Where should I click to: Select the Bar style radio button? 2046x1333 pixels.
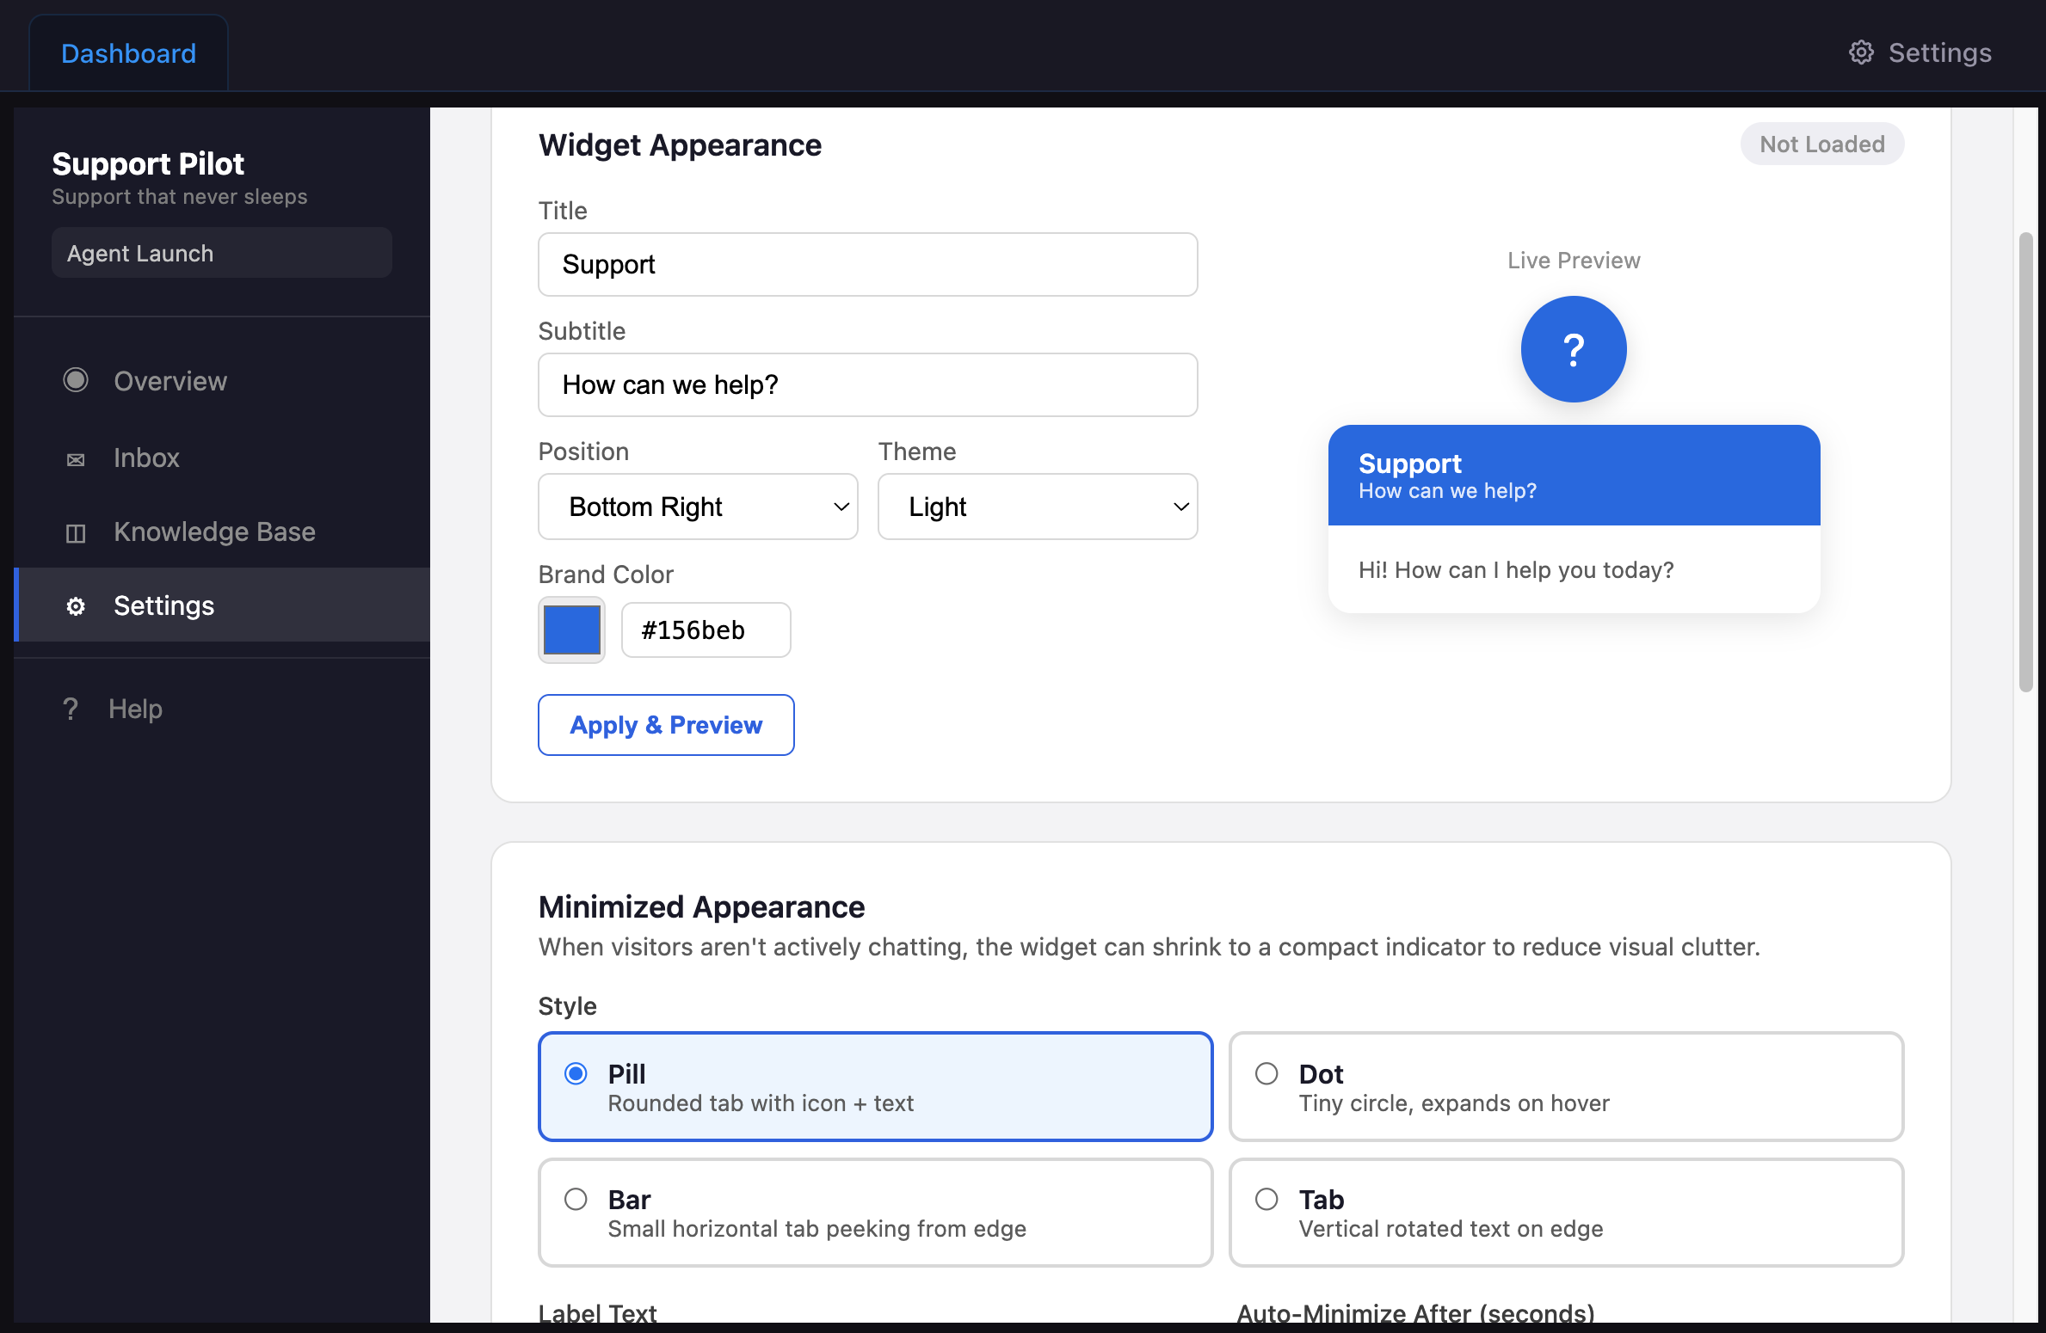tap(576, 1199)
